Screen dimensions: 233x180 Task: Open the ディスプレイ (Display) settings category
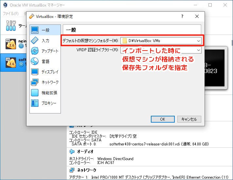(x=45, y=72)
